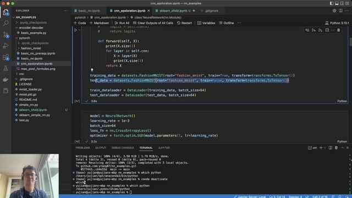
Task: Open the PROBLEMS panel tab
Action: click(x=82, y=148)
